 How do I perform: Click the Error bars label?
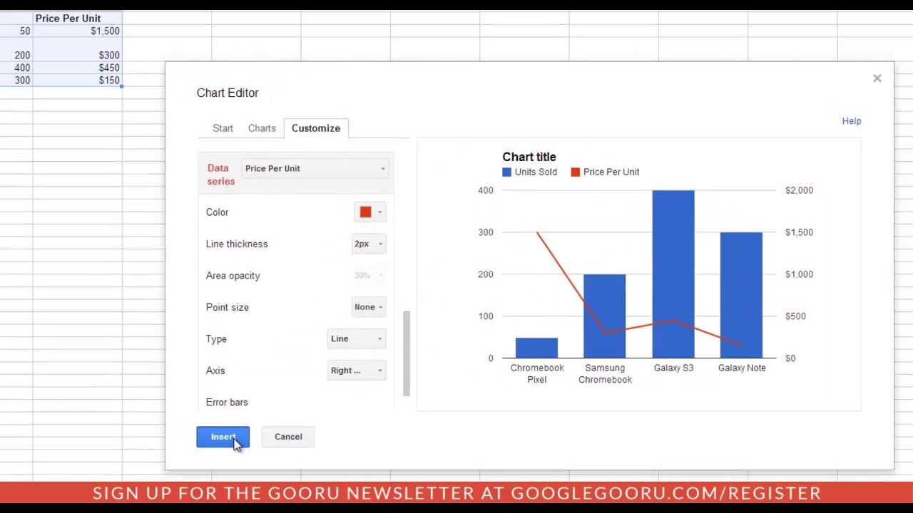point(227,403)
